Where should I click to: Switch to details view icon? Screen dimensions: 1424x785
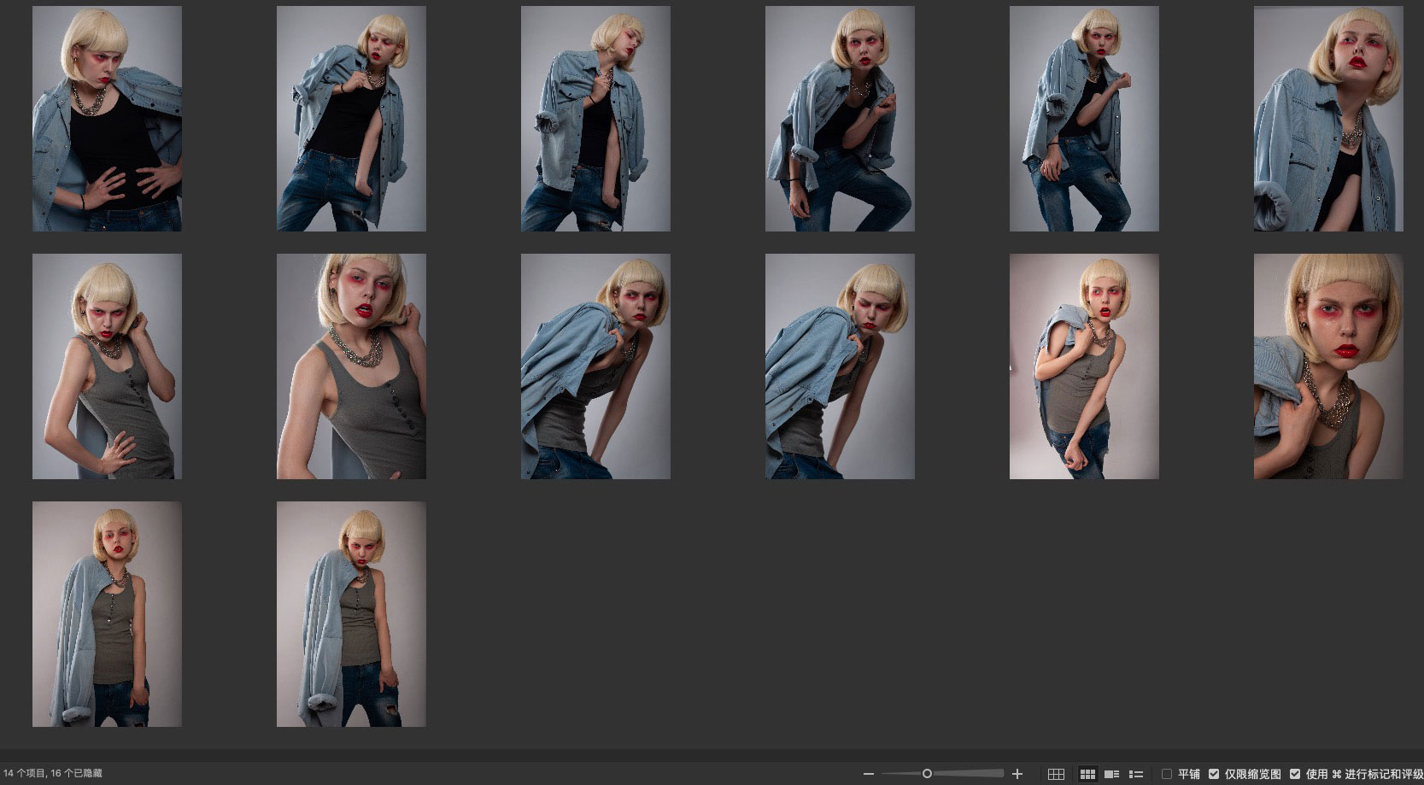1111,774
